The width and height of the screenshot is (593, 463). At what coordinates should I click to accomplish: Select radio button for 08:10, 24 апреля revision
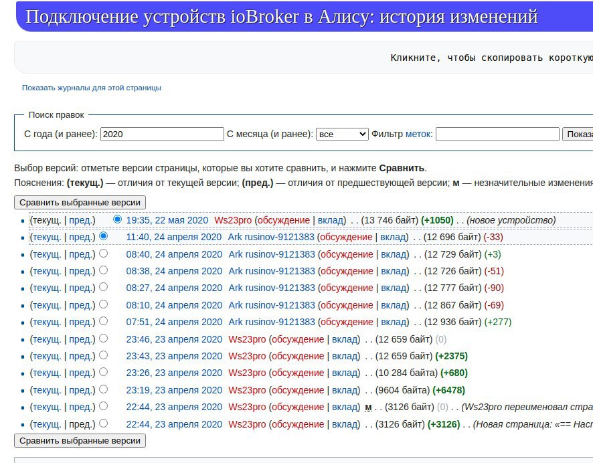103,304
